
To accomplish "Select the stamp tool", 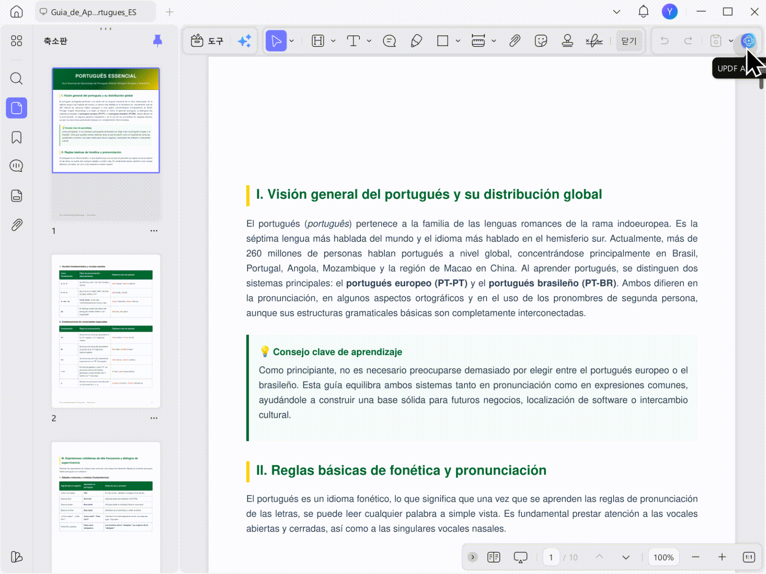I will coord(568,41).
